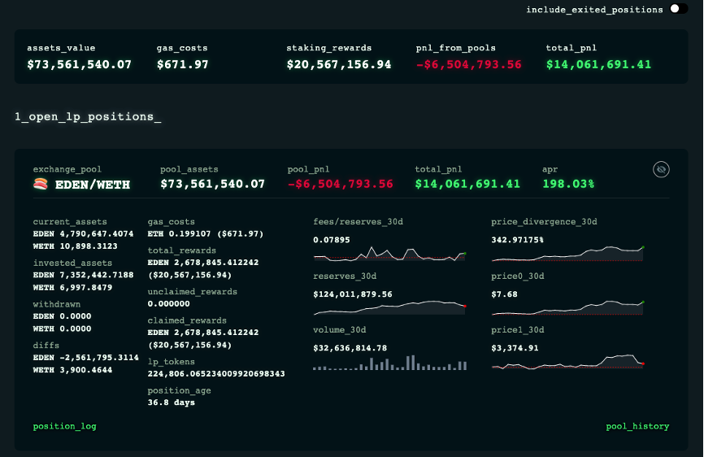Open the pool_history link
Viewport: 704px width, 457px height.
click(x=637, y=426)
